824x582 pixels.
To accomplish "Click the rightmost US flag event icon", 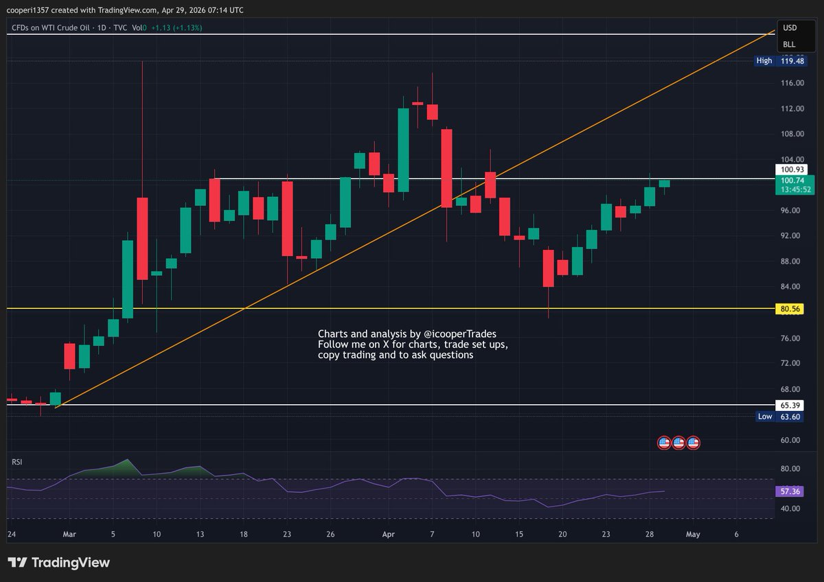I will (x=693, y=443).
